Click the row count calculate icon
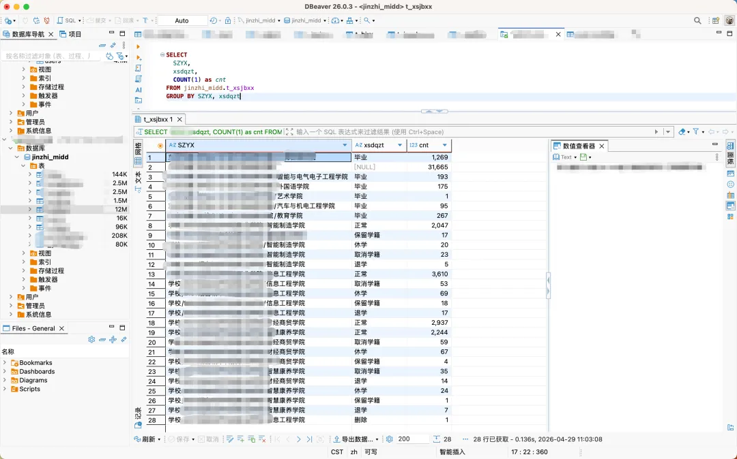This screenshot has width=737, height=459. click(x=437, y=439)
